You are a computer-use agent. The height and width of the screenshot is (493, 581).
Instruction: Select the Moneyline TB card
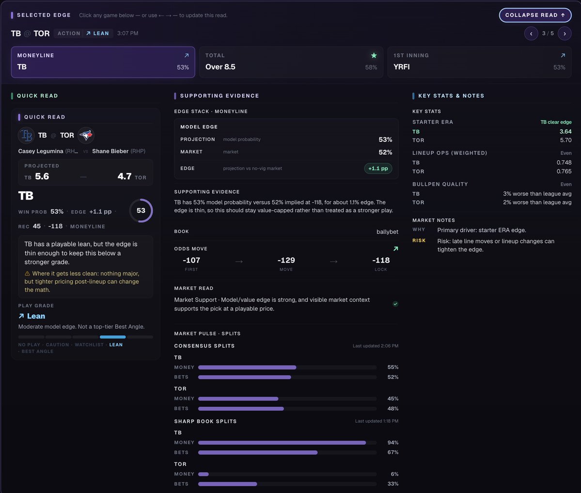(103, 62)
